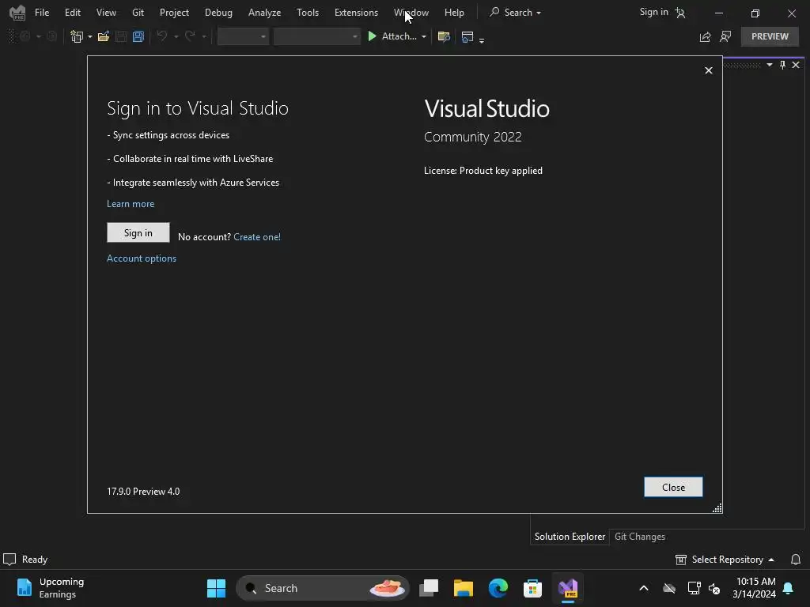Screen dimensions: 810x607
Task: Click the taskbar Search box
Action: (x=323, y=588)
